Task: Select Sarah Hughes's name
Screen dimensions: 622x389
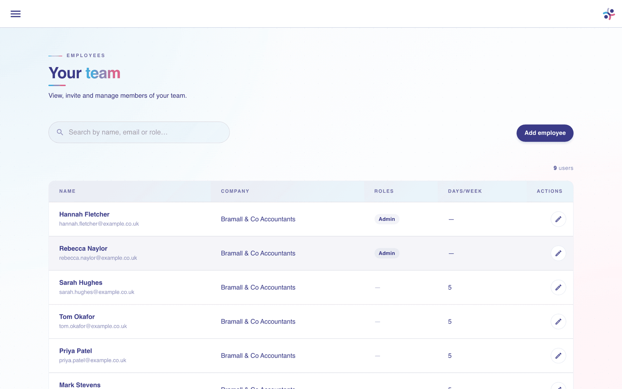Action: pyautogui.click(x=81, y=283)
